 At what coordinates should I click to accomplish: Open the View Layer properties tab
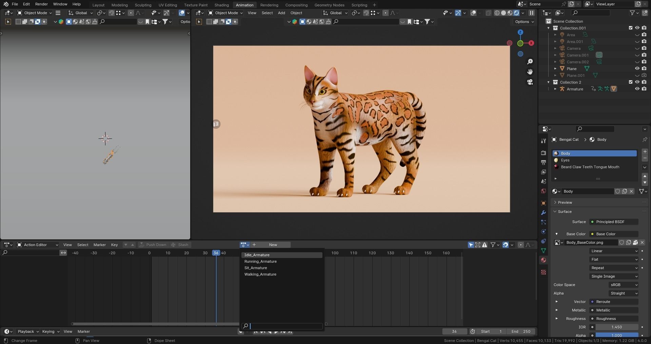tap(544, 172)
